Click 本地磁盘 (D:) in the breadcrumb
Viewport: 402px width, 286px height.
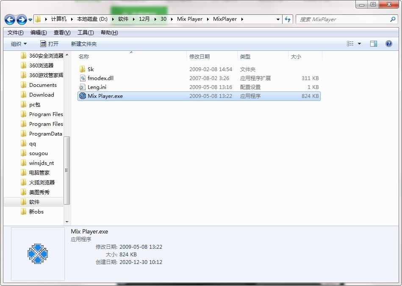pos(92,19)
